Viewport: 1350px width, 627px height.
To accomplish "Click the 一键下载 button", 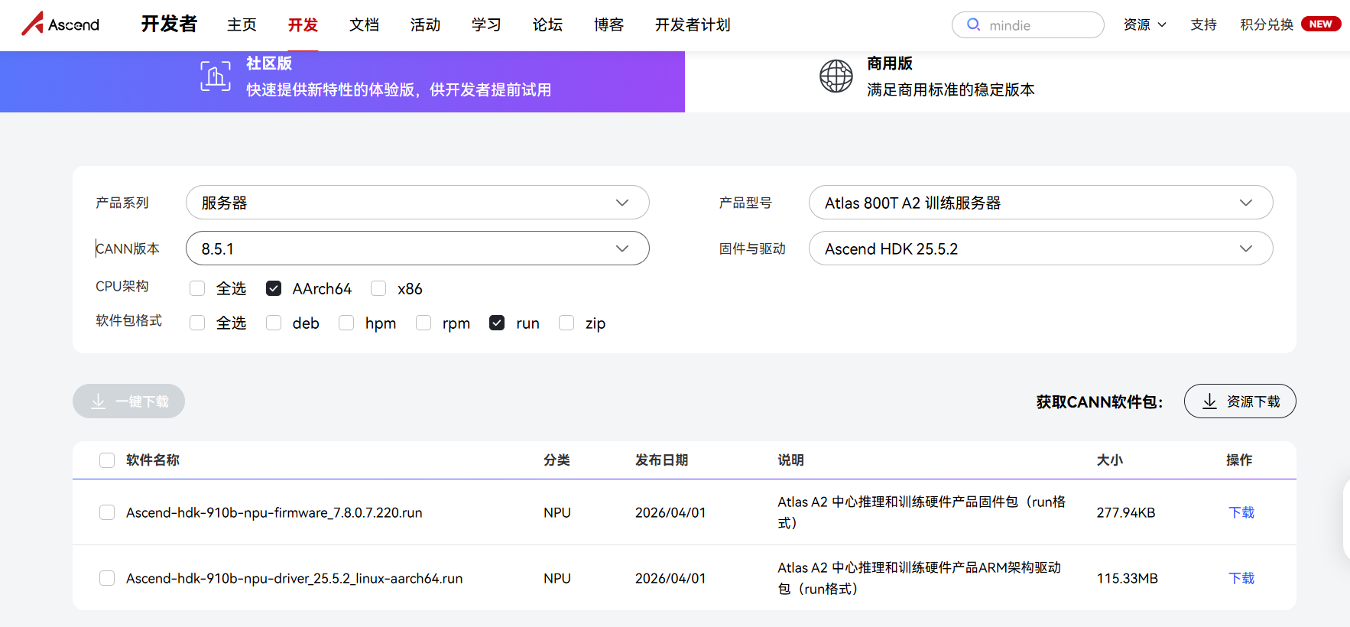I will click(128, 401).
